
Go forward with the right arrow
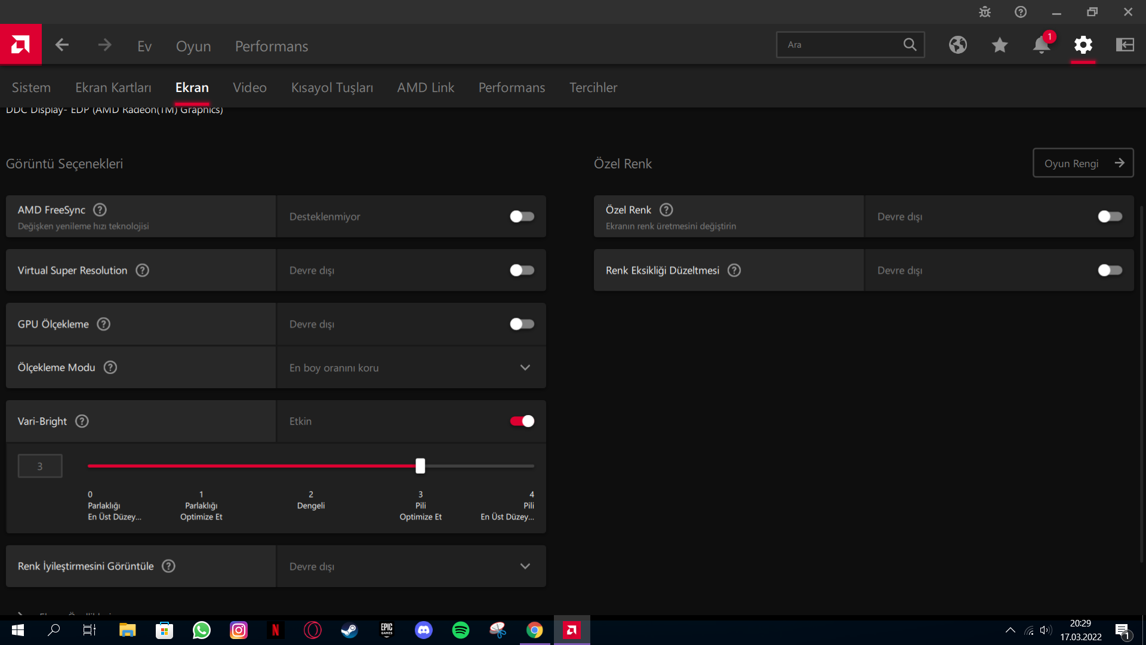click(104, 45)
